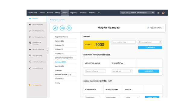Click the Мария Иванова client name
Screen dimensions: 193x110
click(x=109, y=28)
